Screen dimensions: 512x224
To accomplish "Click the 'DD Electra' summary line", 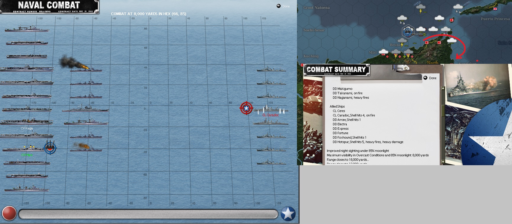I will tap(340, 124).
